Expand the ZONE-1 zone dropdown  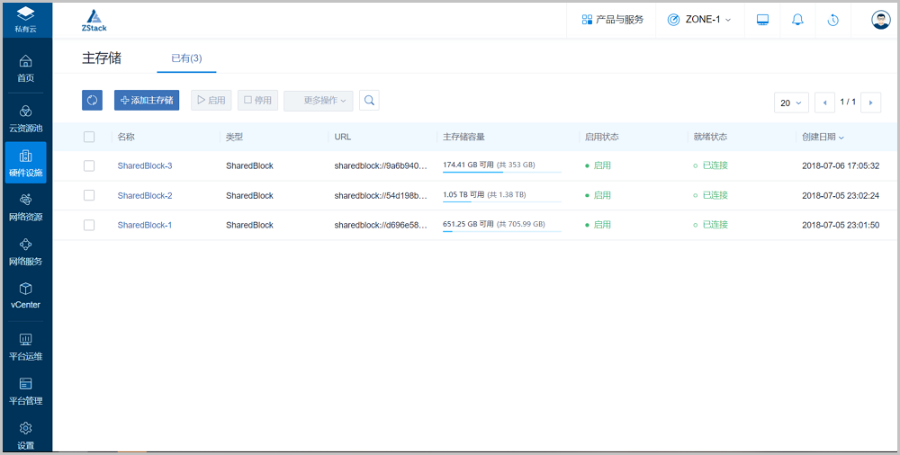[x=699, y=20]
